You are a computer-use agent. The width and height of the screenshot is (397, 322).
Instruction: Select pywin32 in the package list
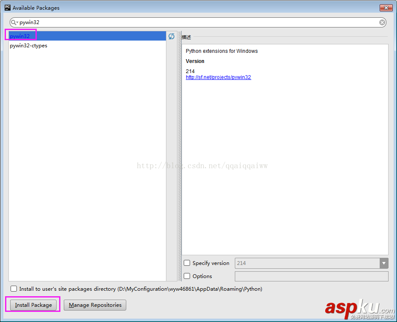point(19,36)
